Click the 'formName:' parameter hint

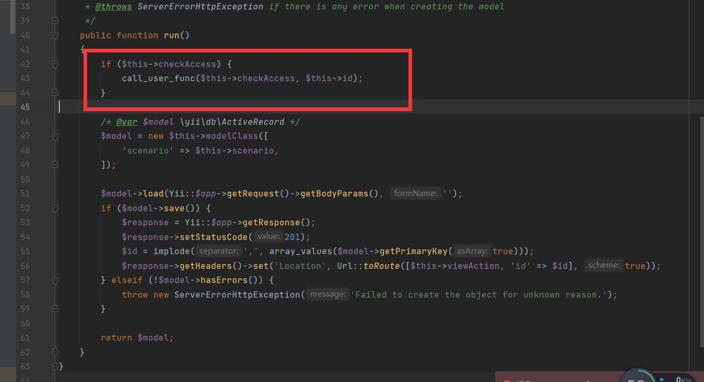point(415,193)
